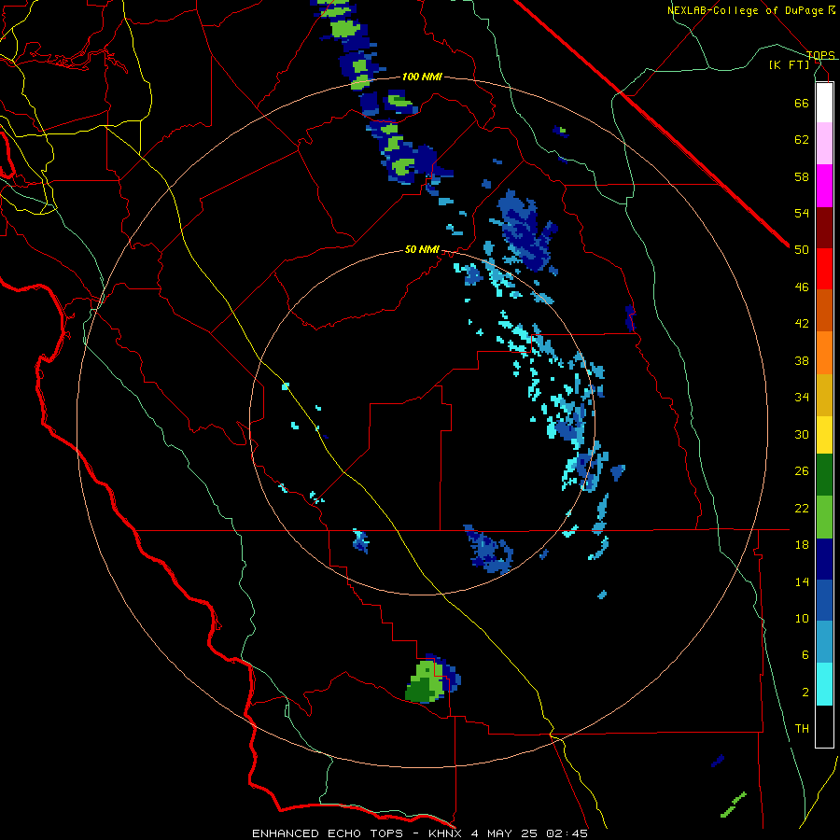Select the navy blue legend swatch
840x840 pixels.
click(x=824, y=559)
